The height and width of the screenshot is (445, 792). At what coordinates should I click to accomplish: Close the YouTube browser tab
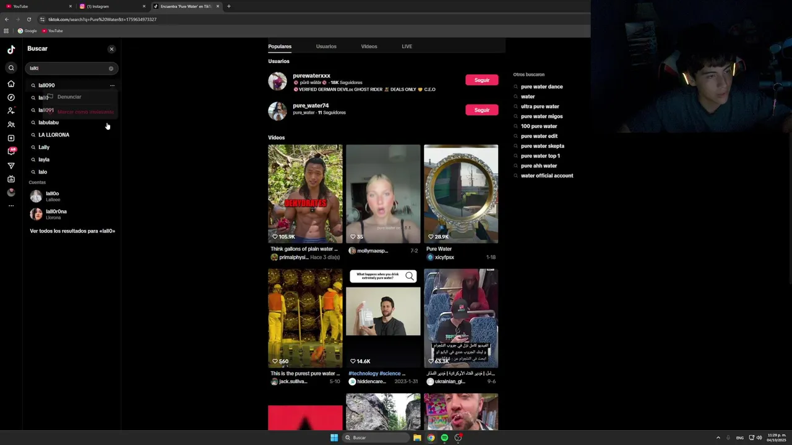click(x=71, y=6)
